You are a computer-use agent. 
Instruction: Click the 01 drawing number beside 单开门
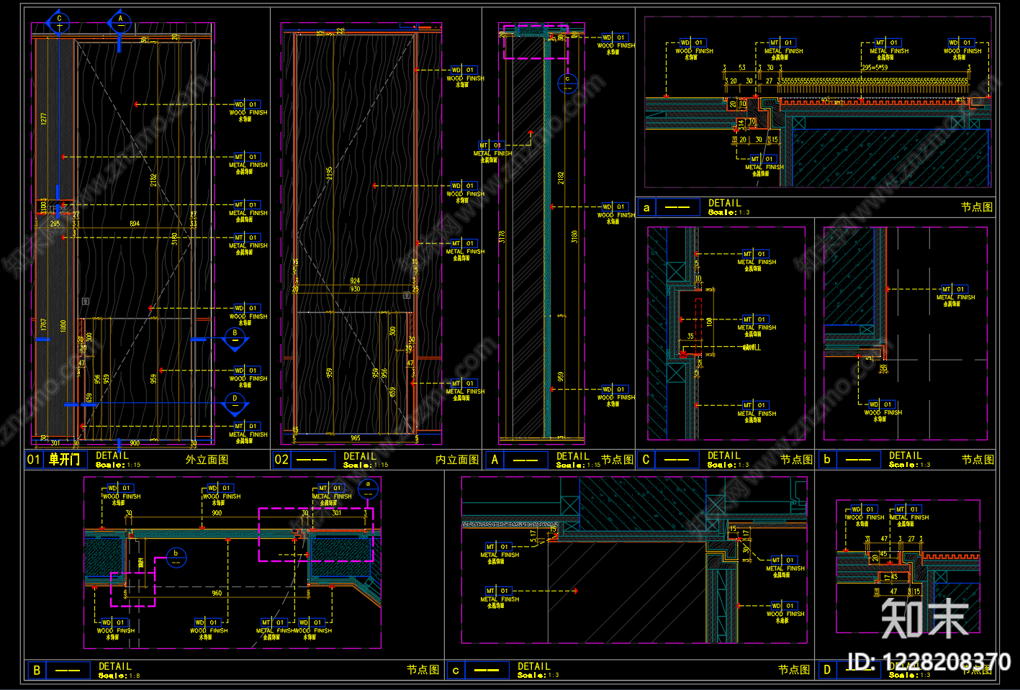pyautogui.click(x=34, y=460)
